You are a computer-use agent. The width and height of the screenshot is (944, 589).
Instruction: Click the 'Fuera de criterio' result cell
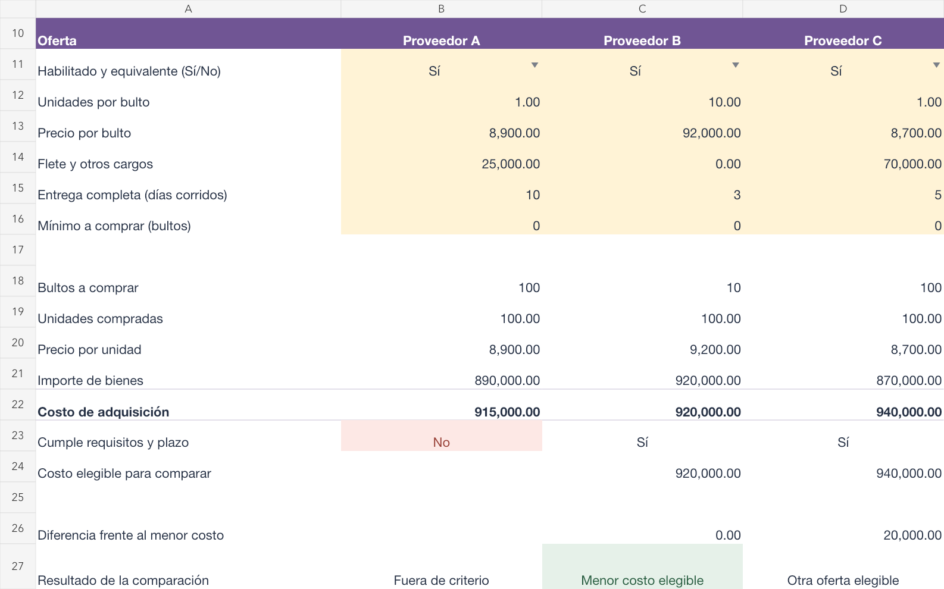pyautogui.click(x=442, y=566)
